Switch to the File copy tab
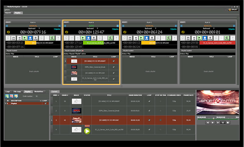 [x=17, y=92]
